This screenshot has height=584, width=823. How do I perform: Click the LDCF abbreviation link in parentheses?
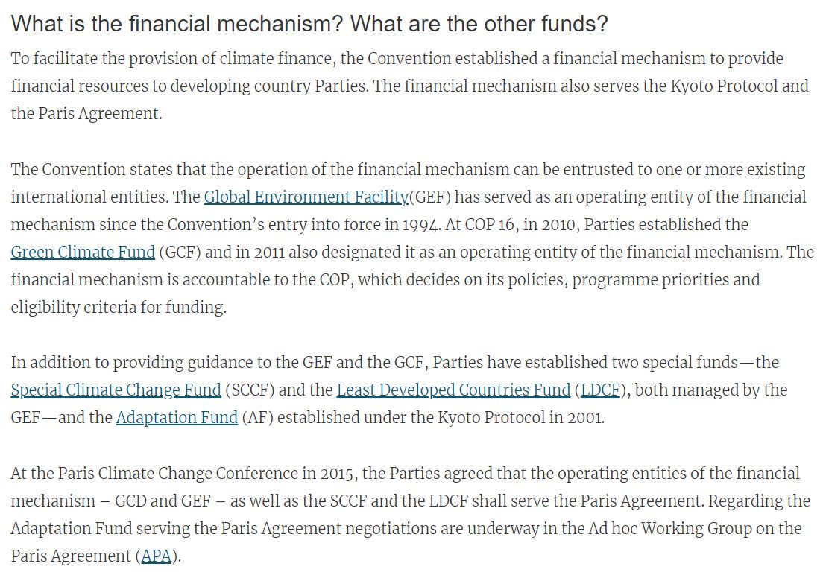coord(600,390)
